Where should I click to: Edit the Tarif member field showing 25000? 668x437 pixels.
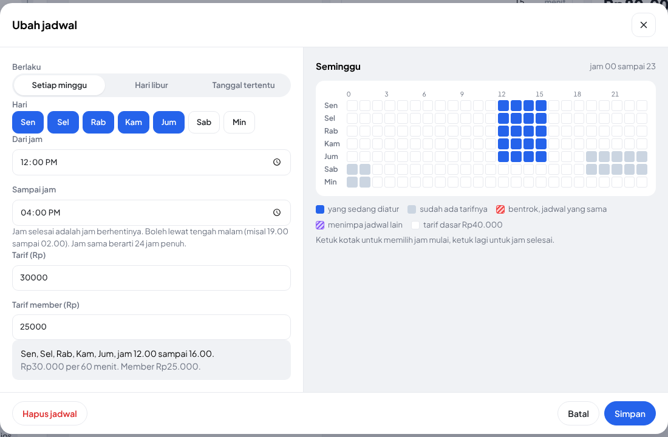pyautogui.click(x=151, y=327)
